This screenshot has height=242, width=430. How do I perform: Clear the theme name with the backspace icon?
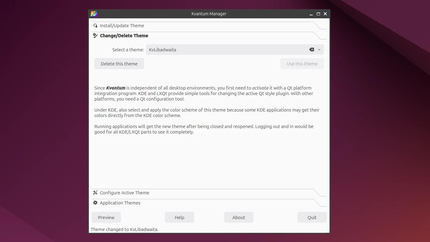point(312,50)
